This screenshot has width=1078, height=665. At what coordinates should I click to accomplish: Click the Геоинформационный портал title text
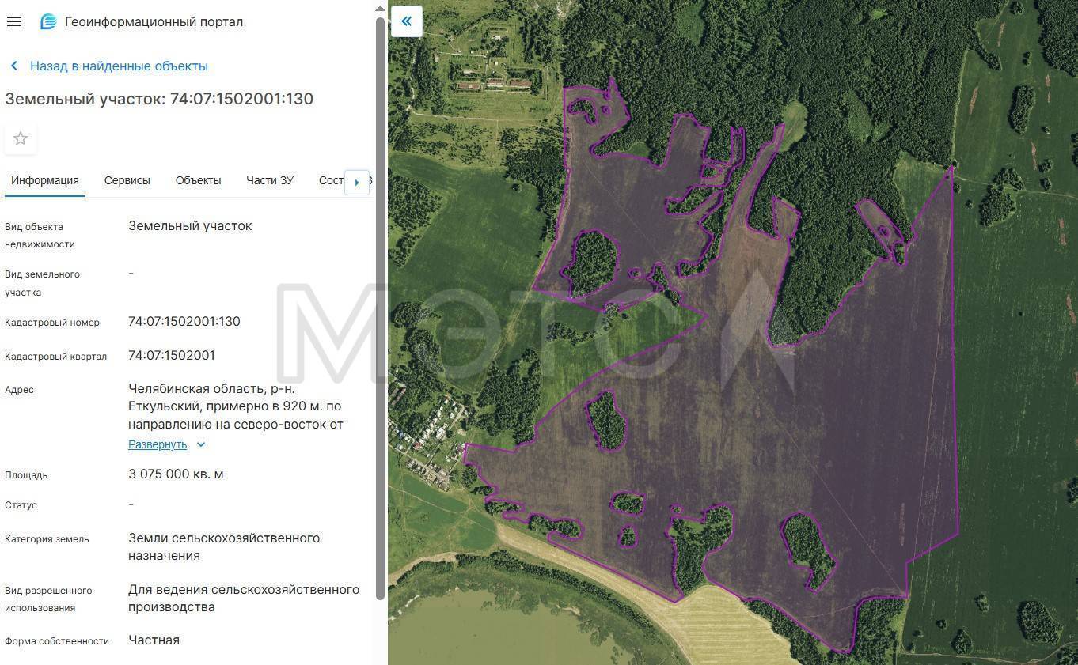(x=154, y=21)
